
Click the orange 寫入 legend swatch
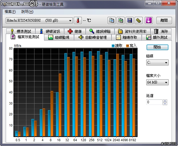127,46
